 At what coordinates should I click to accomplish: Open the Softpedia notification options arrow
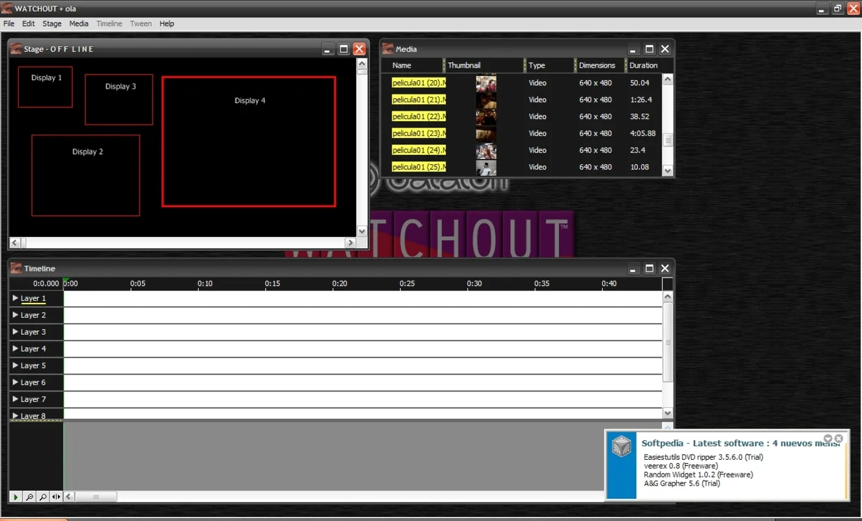[x=827, y=439]
